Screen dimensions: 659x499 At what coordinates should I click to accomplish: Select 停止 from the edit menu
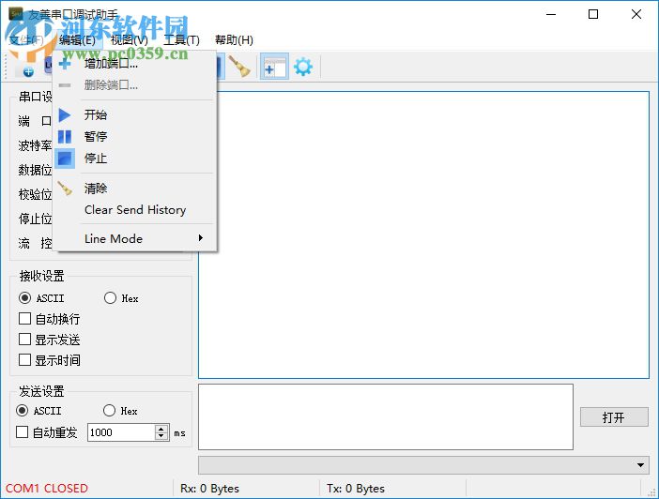[135, 159]
